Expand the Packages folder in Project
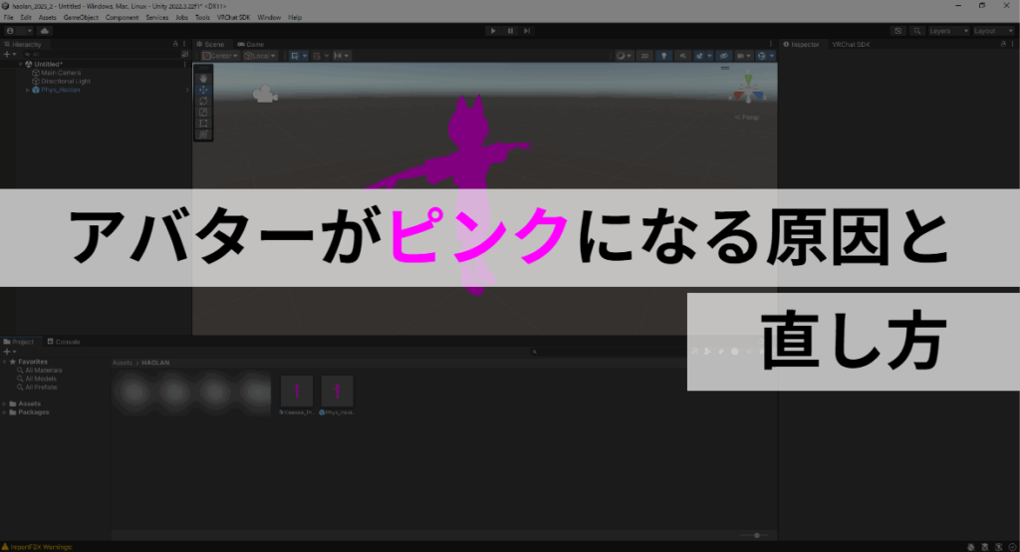This screenshot has height=552, width=1020. tap(5, 413)
